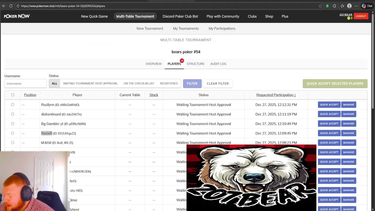Open the Copilot Chat button
The height and width of the screenshot is (211, 375).
coord(367,6)
